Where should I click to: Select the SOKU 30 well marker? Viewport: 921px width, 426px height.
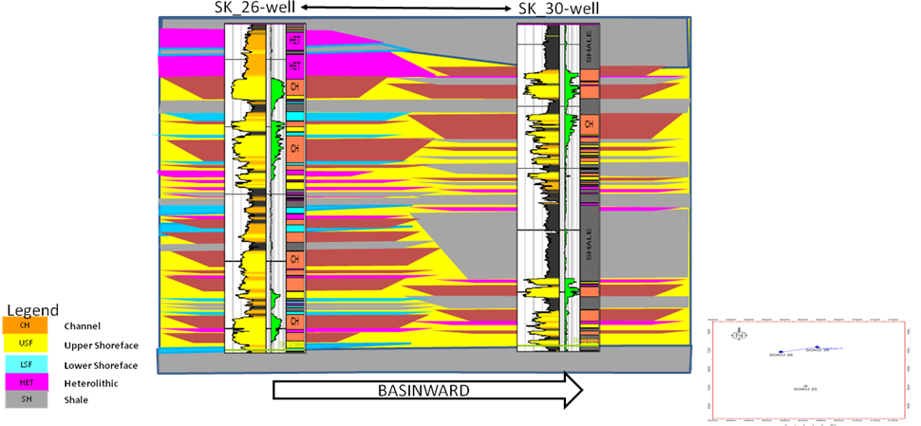pos(818,347)
